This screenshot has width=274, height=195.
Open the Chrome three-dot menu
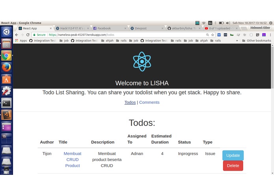click(x=270, y=35)
